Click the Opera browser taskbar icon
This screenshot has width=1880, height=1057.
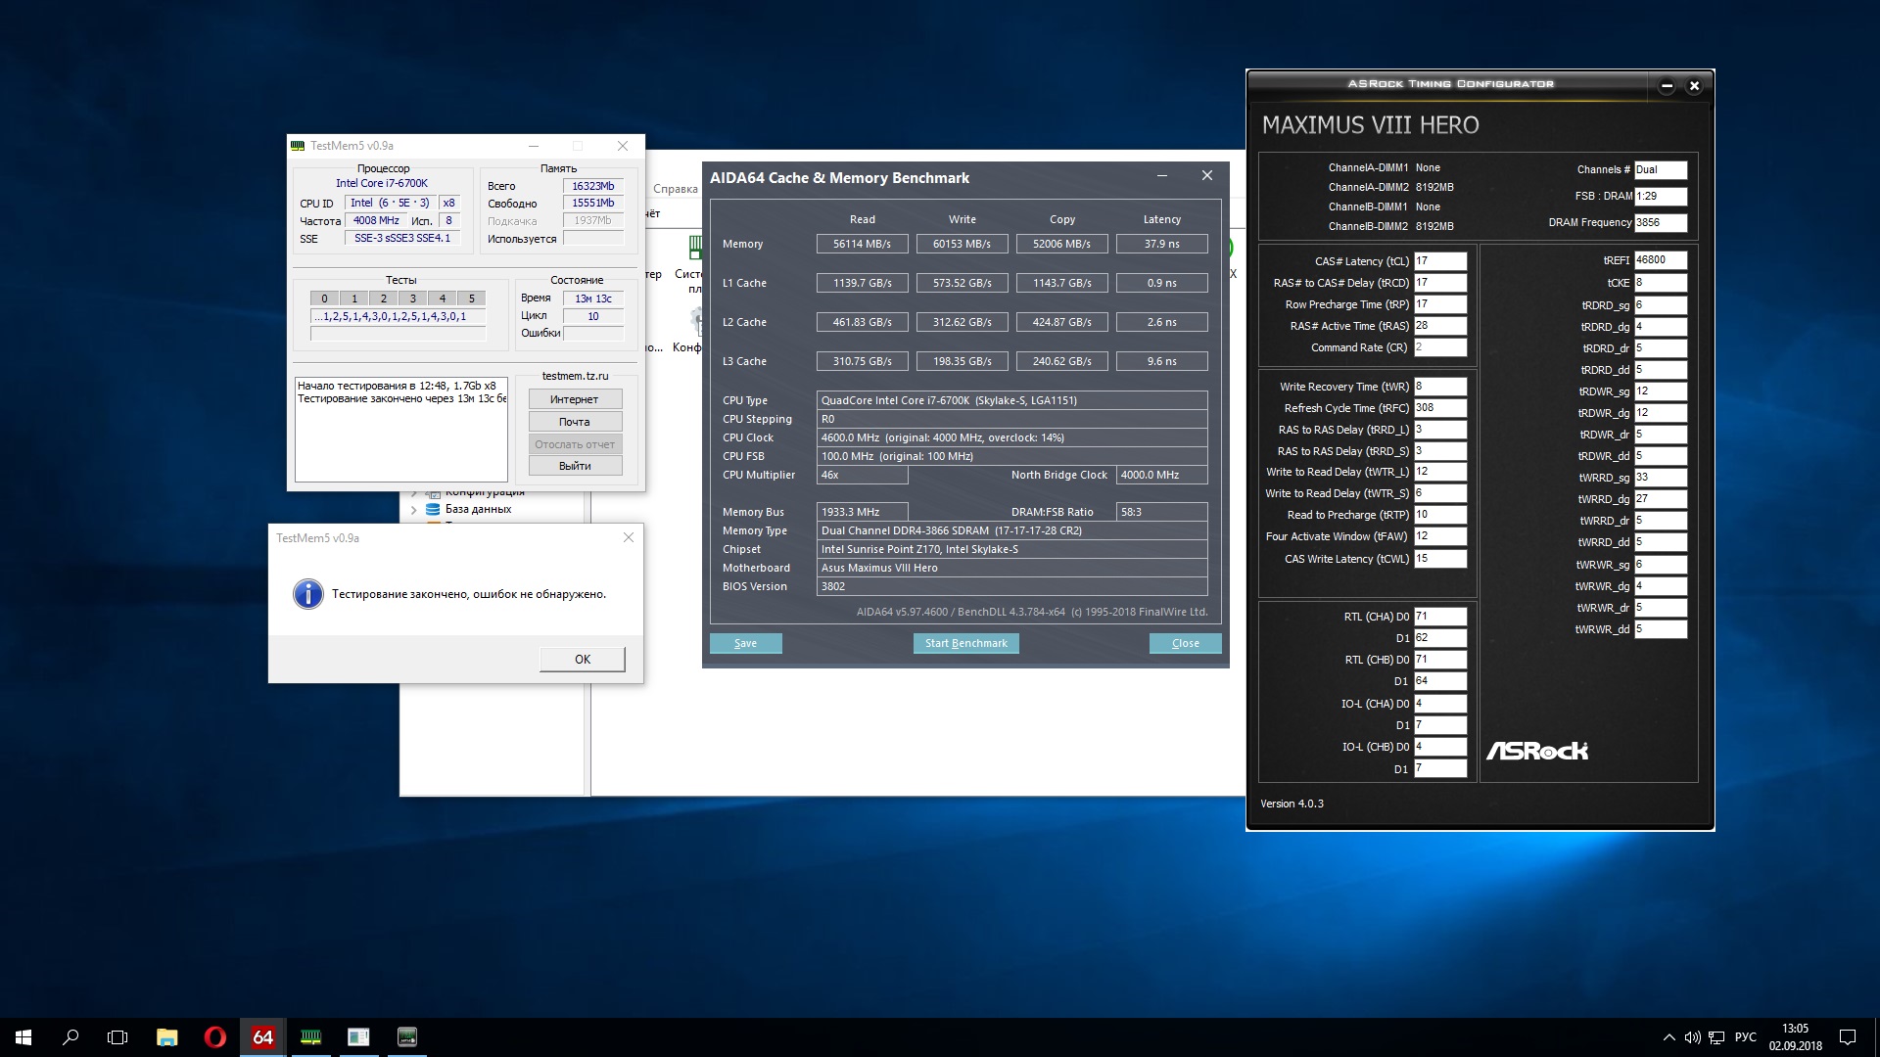coord(214,1037)
